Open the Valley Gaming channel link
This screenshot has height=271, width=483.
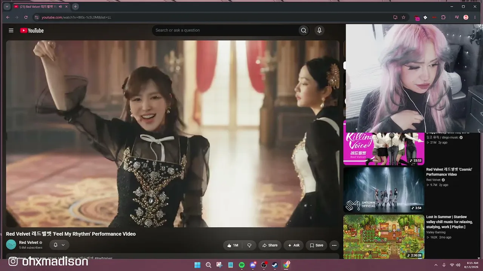click(436, 232)
